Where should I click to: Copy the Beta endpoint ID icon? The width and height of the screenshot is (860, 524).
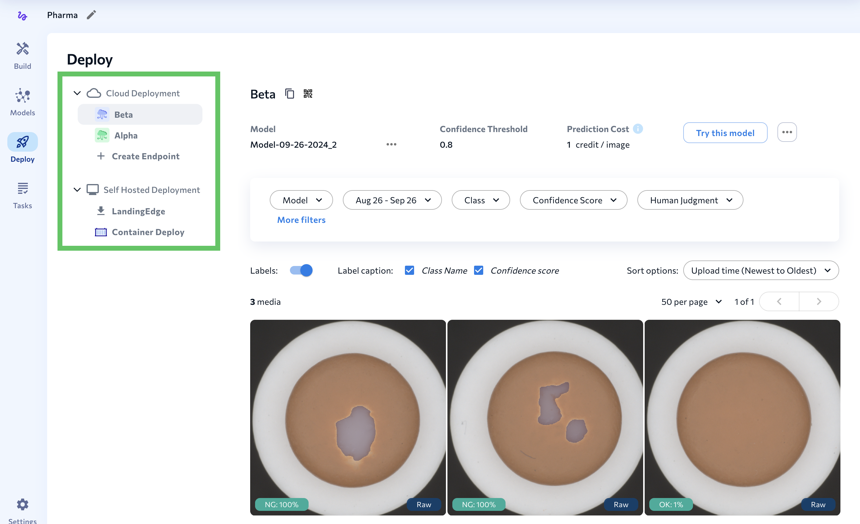289,94
